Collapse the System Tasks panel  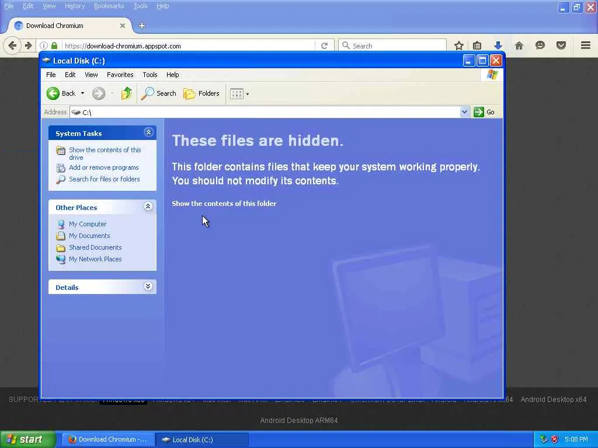148,132
